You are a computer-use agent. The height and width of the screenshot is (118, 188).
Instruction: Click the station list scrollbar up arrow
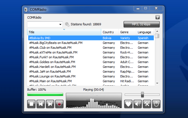[157, 32]
